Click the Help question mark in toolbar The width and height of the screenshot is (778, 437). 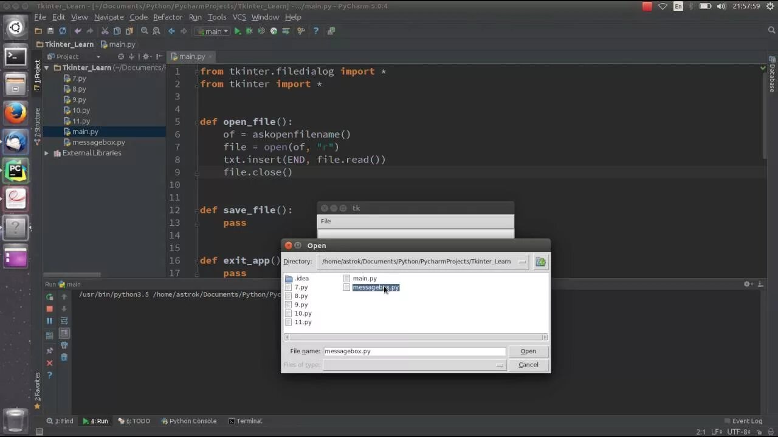tap(315, 31)
